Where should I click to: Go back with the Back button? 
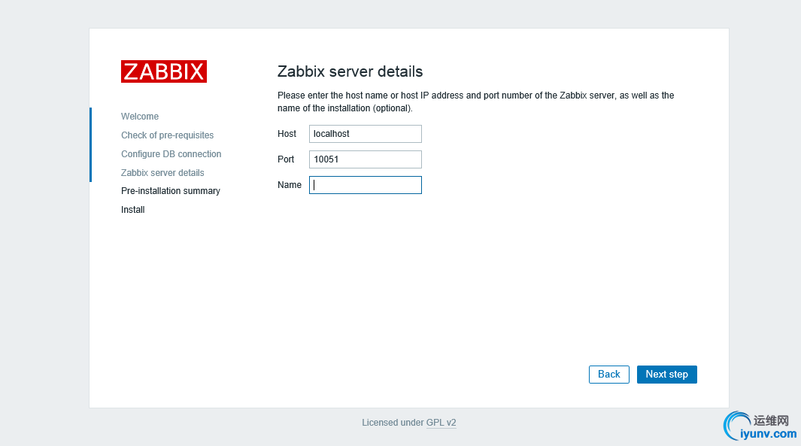tap(609, 375)
